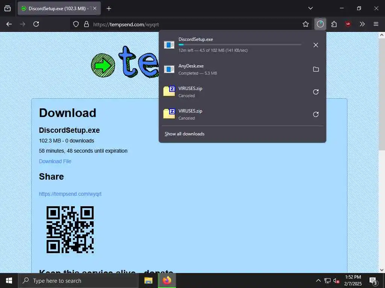Image resolution: width=385 pixels, height=288 pixels.
Task: Open the Windows notification center
Action: coord(373,280)
